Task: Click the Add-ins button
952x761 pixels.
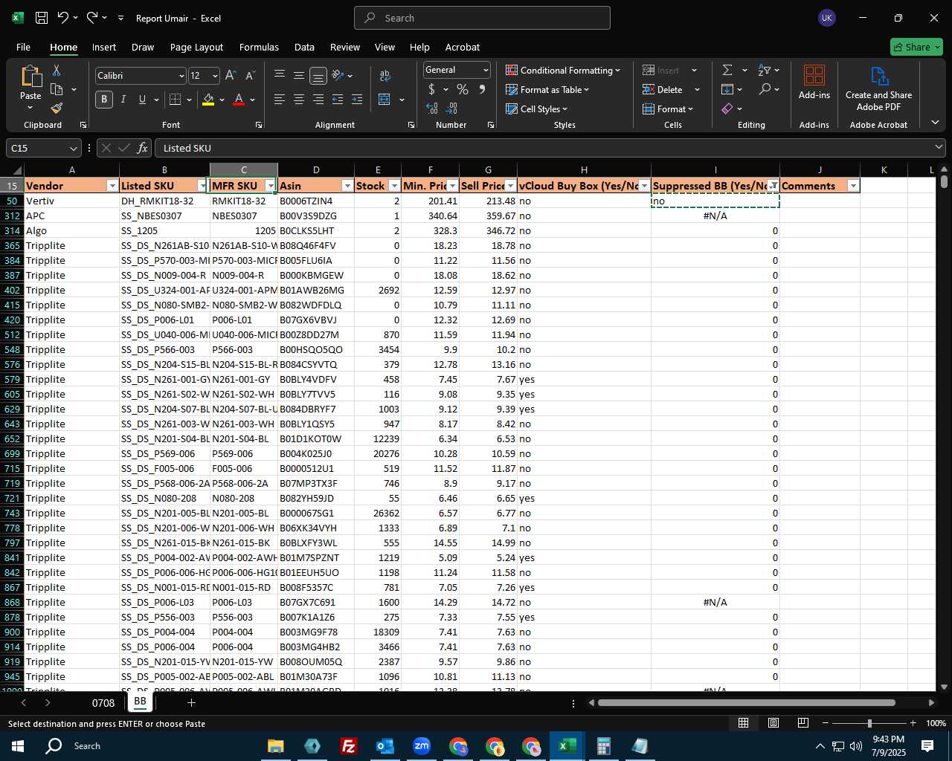Action: tap(814, 82)
